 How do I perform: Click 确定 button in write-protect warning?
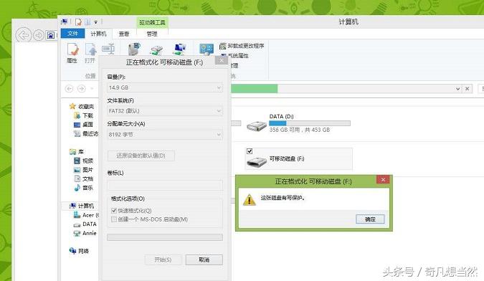tap(370, 219)
